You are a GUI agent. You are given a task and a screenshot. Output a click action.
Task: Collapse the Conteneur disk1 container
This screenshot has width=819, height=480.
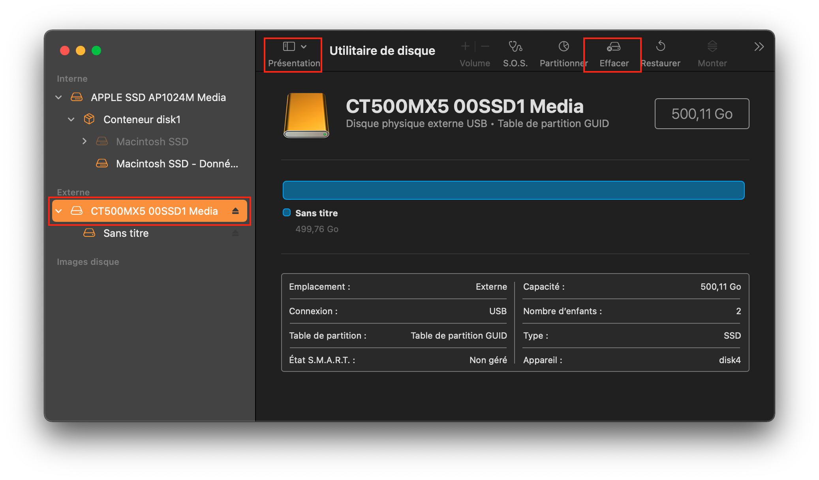pyautogui.click(x=71, y=119)
